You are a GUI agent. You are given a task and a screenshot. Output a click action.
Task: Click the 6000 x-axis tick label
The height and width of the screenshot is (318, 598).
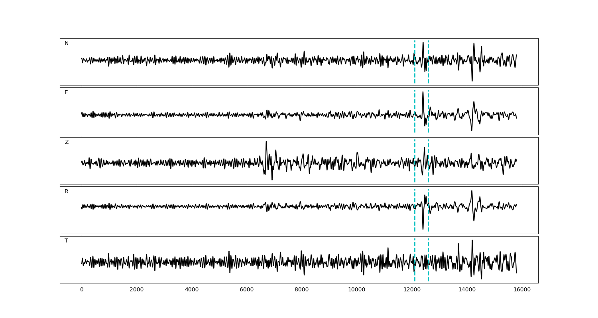point(247,290)
